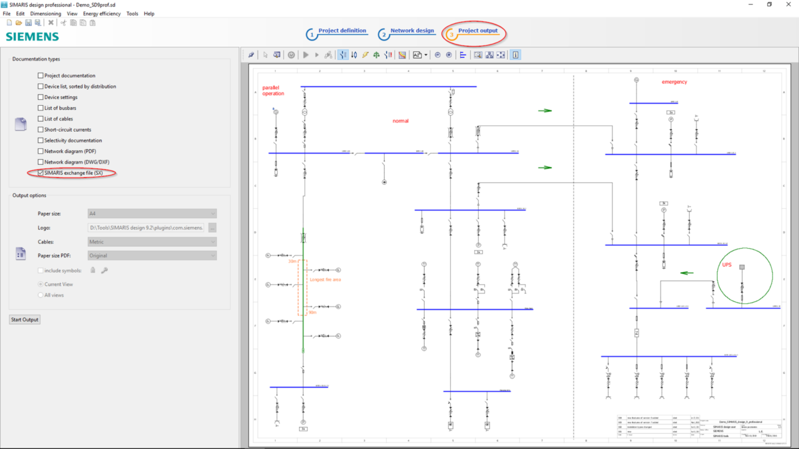Check Network diagram (PDF) option
The height and width of the screenshot is (449, 799).
[41, 151]
